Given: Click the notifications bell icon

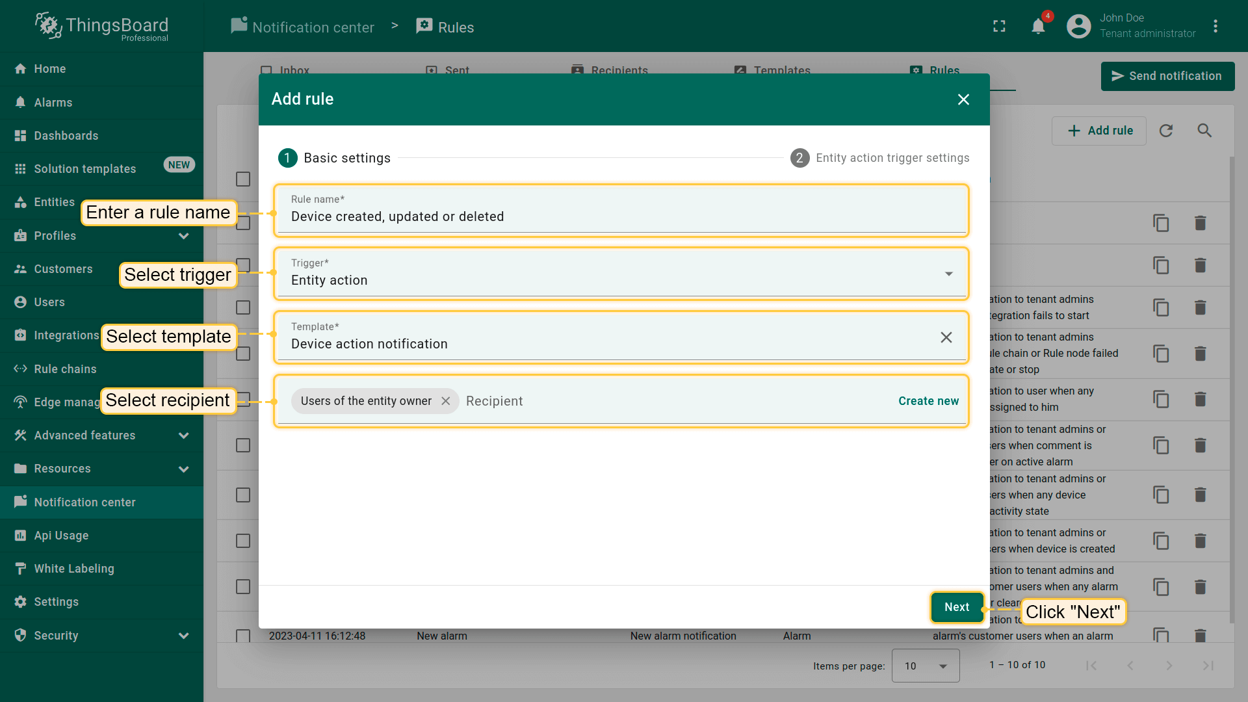Looking at the screenshot, I should pos(1038,27).
